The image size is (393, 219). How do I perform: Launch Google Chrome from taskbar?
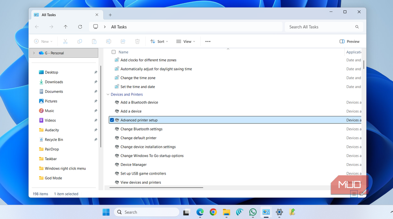(213, 212)
